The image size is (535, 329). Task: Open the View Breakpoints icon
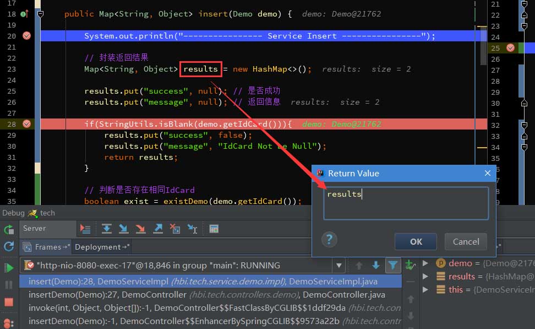(x=8, y=323)
